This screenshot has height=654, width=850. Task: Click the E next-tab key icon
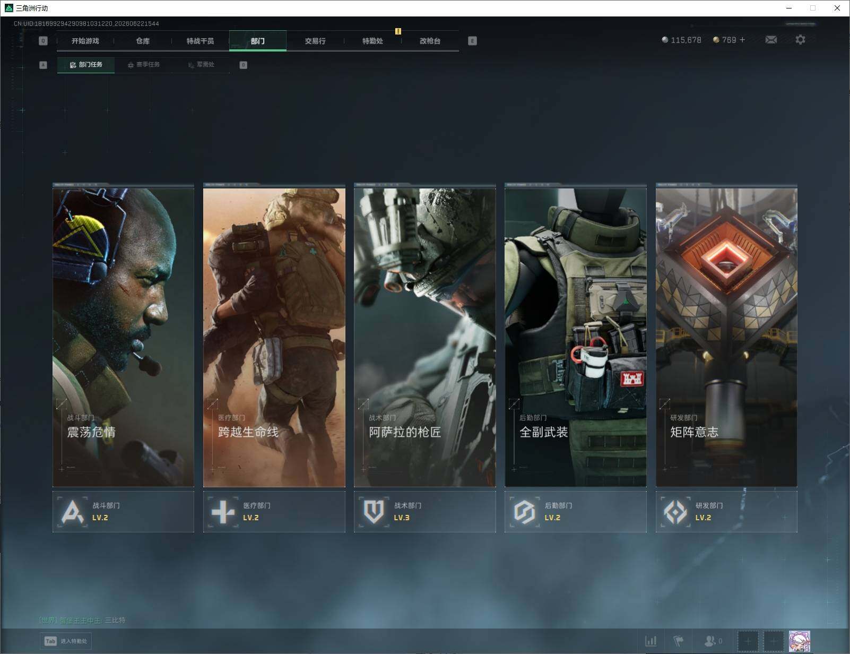pos(472,41)
